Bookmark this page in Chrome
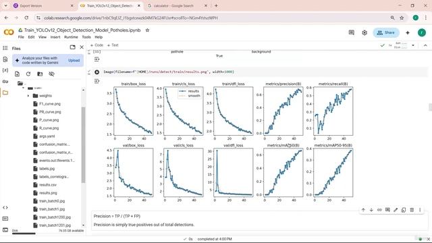The image size is (432, 243). [402, 18]
